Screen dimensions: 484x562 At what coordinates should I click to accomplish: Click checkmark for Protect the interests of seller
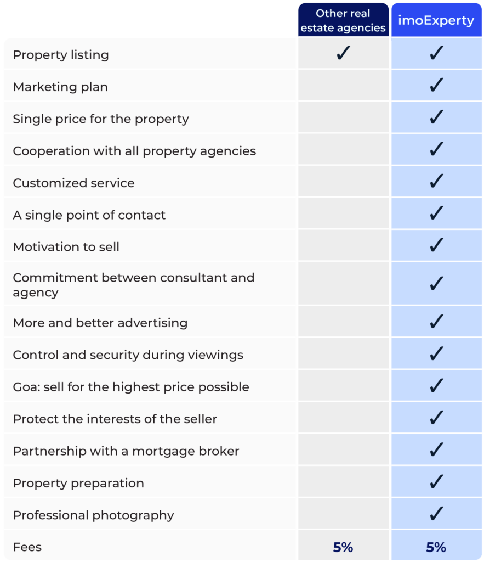click(436, 417)
